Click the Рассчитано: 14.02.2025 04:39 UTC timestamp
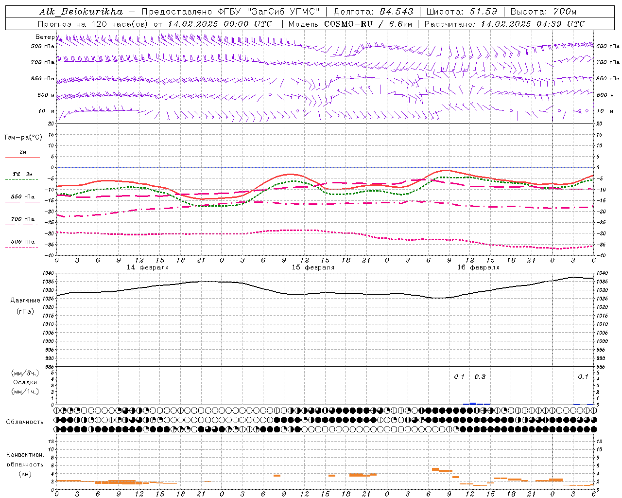This screenshot has height=498, width=622. pyautogui.click(x=504, y=24)
